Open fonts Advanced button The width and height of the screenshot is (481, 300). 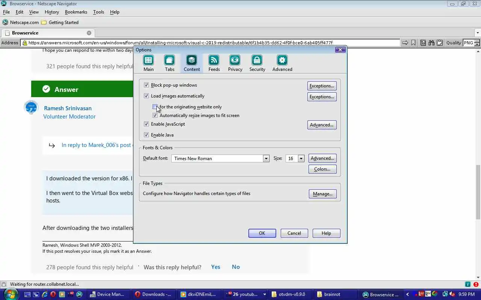tap(322, 158)
